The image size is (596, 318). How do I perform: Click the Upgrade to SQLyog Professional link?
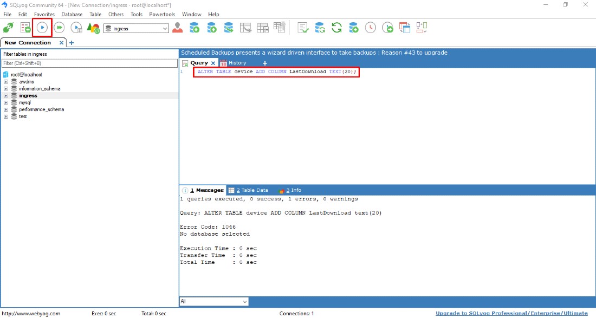(511, 314)
